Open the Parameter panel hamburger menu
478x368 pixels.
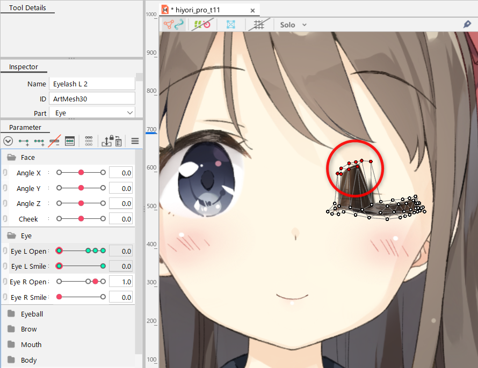click(135, 141)
